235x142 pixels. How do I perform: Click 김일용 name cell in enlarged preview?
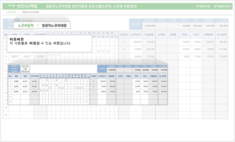click(16, 81)
